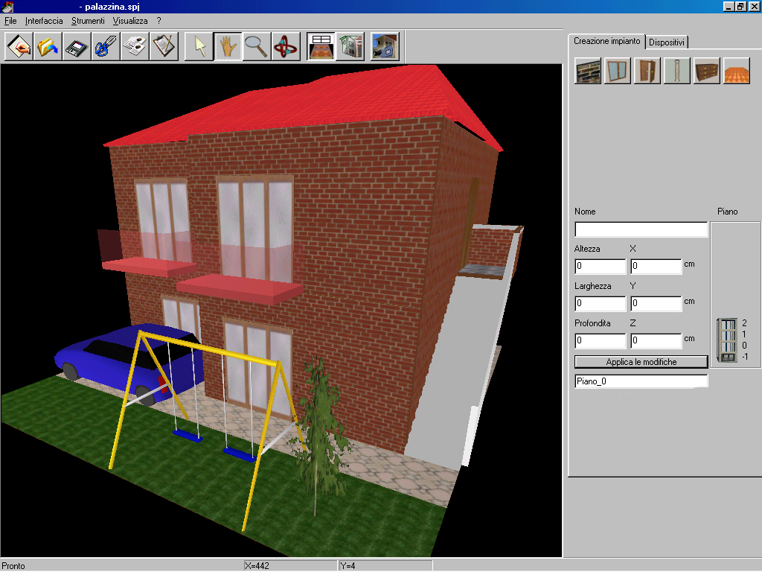This screenshot has height=572, width=762.
Task: Pick the door element icon
Action: pyautogui.click(x=647, y=71)
